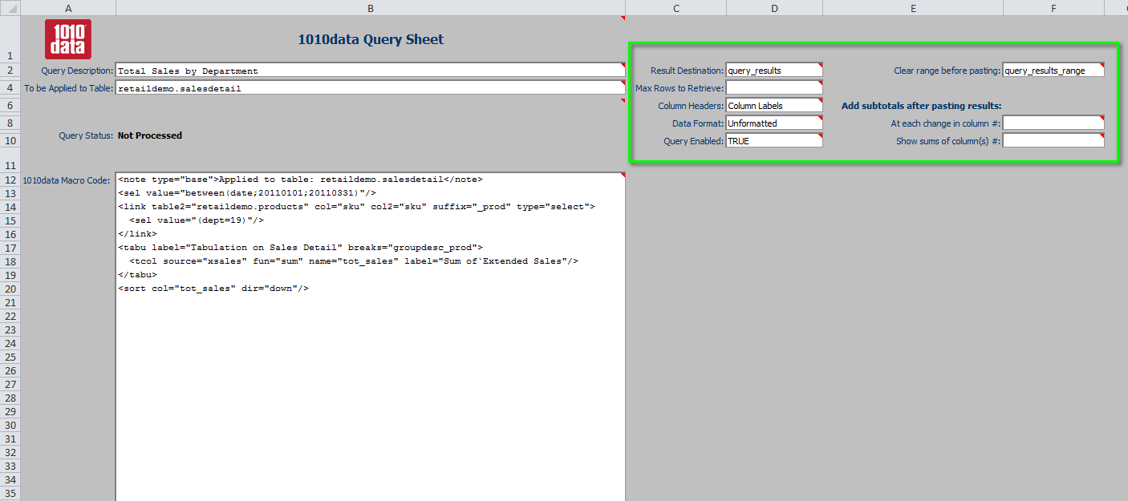The image size is (1128, 501).
Task: Click the Add subtotals after pasting results heading
Action: pos(921,106)
